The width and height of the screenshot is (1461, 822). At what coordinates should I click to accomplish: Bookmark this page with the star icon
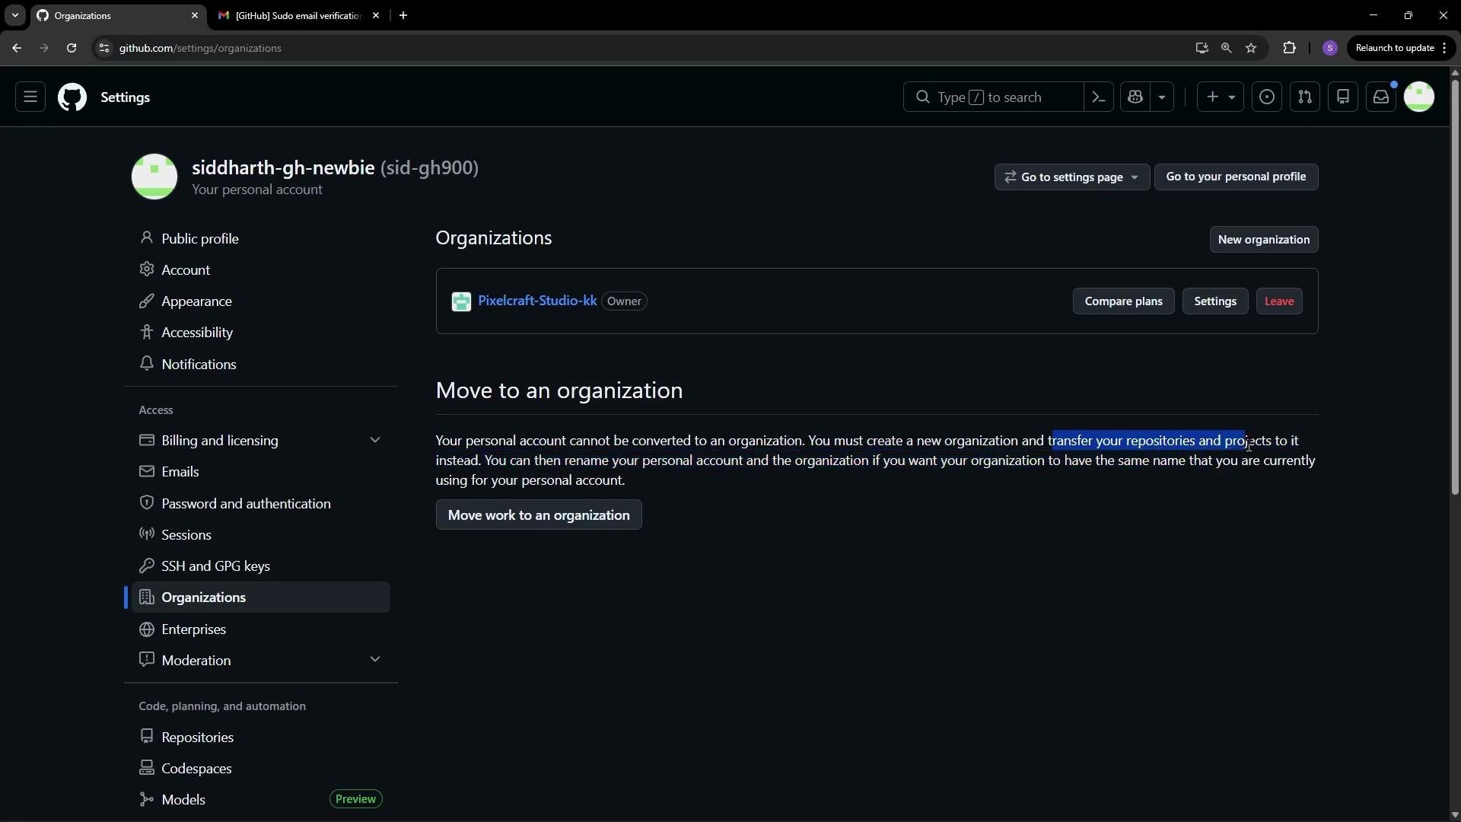[1251, 48]
